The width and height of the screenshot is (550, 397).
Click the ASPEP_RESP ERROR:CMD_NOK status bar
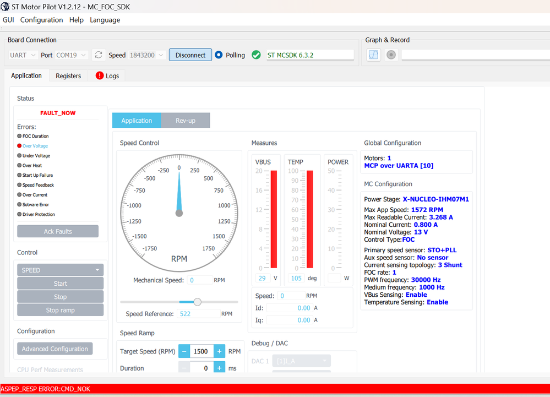click(275, 389)
